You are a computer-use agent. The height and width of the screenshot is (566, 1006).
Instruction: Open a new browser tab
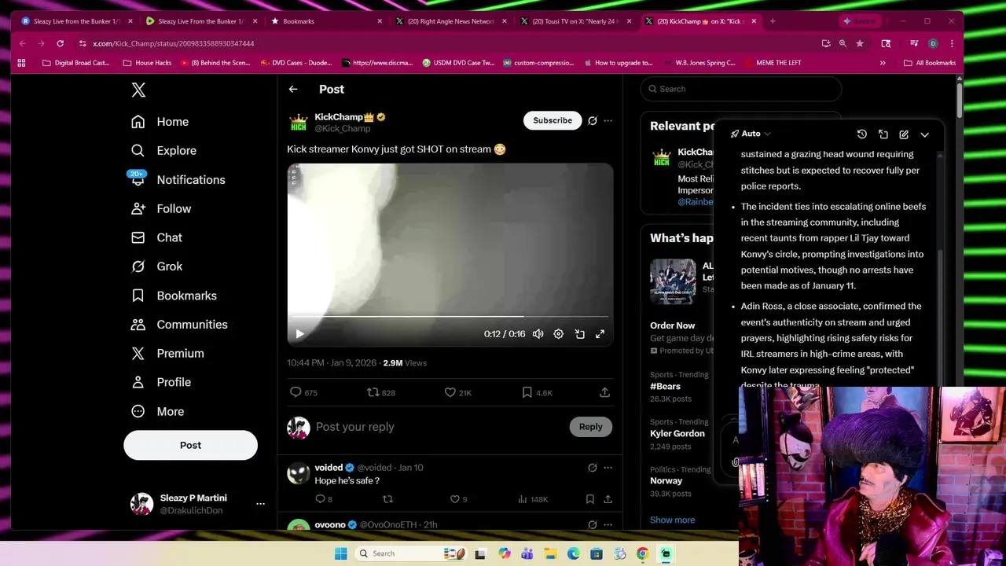coord(773,21)
